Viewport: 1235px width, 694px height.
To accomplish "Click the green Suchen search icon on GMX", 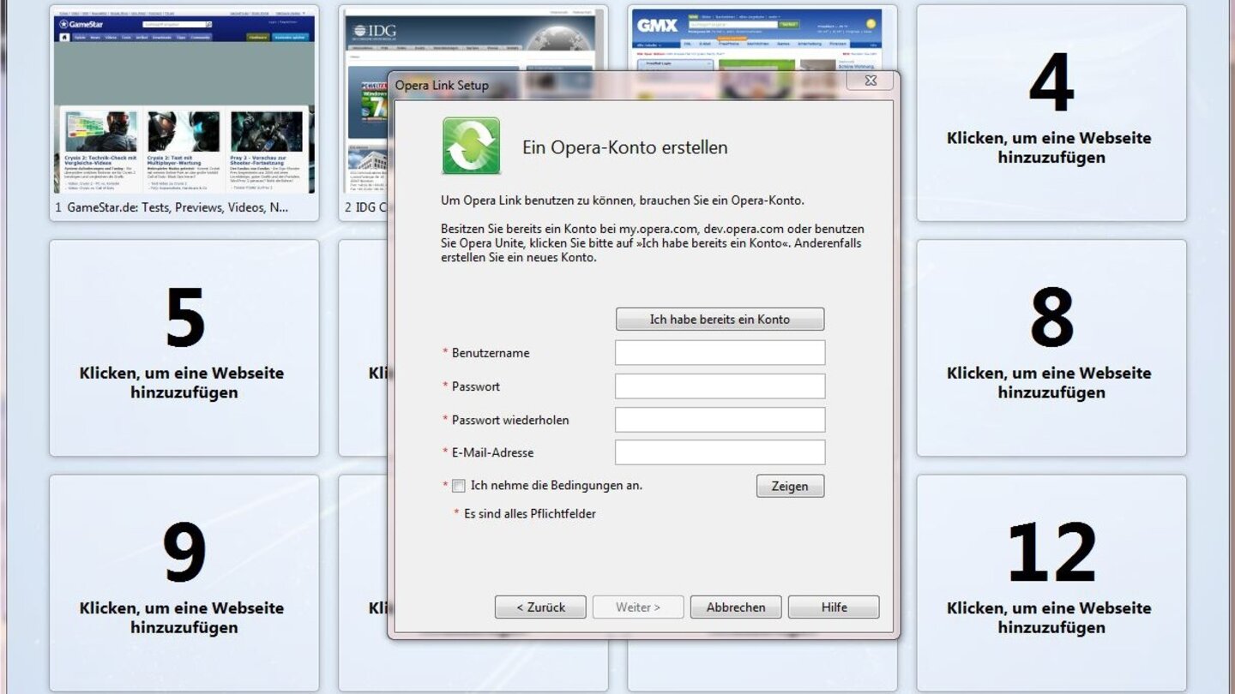I will [789, 25].
